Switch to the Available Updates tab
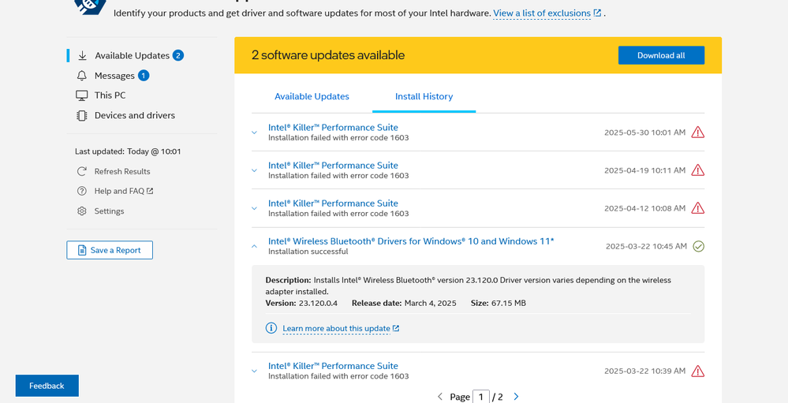Screen dimensions: 788x403 point(312,96)
